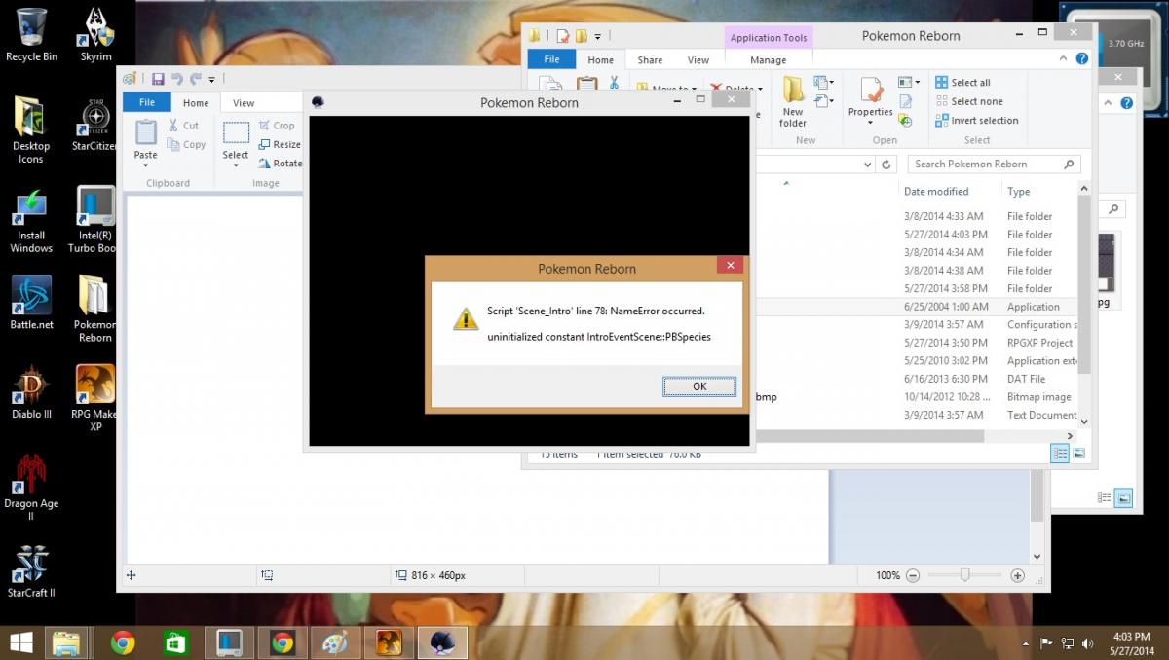This screenshot has width=1169, height=660.
Task: Click the Select rectangle tool in Paint
Action: pyautogui.click(x=236, y=132)
